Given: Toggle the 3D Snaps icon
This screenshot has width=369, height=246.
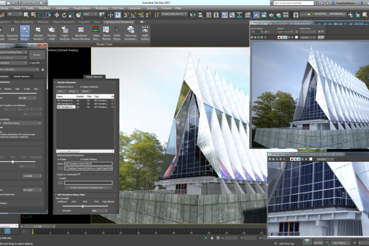Looking at the screenshot, I should [x=126, y=15].
